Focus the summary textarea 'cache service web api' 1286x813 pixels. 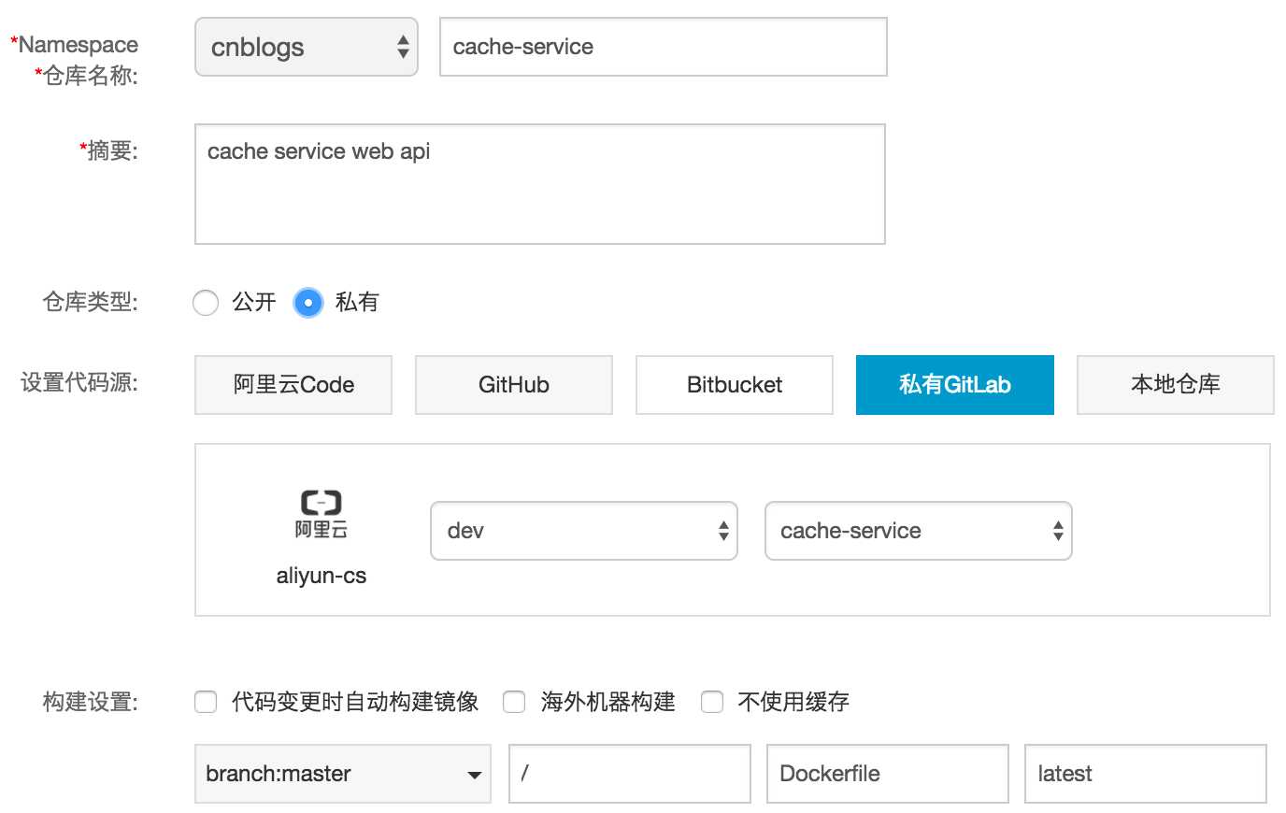coord(539,184)
